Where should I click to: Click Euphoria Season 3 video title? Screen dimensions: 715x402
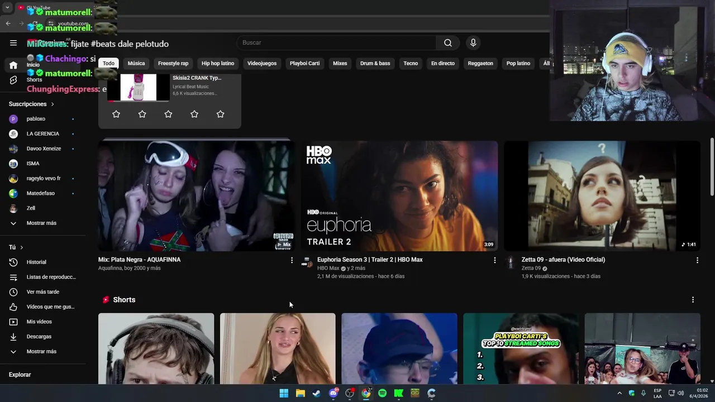pyautogui.click(x=370, y=260)
